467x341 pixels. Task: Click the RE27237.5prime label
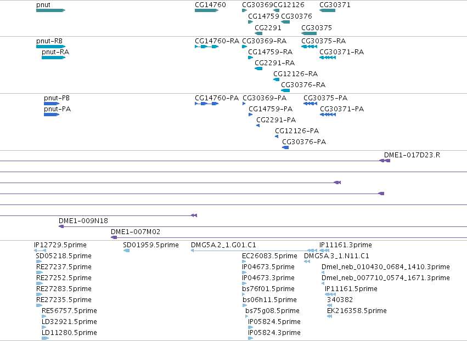pyautogui.click(x=64, y=267)
